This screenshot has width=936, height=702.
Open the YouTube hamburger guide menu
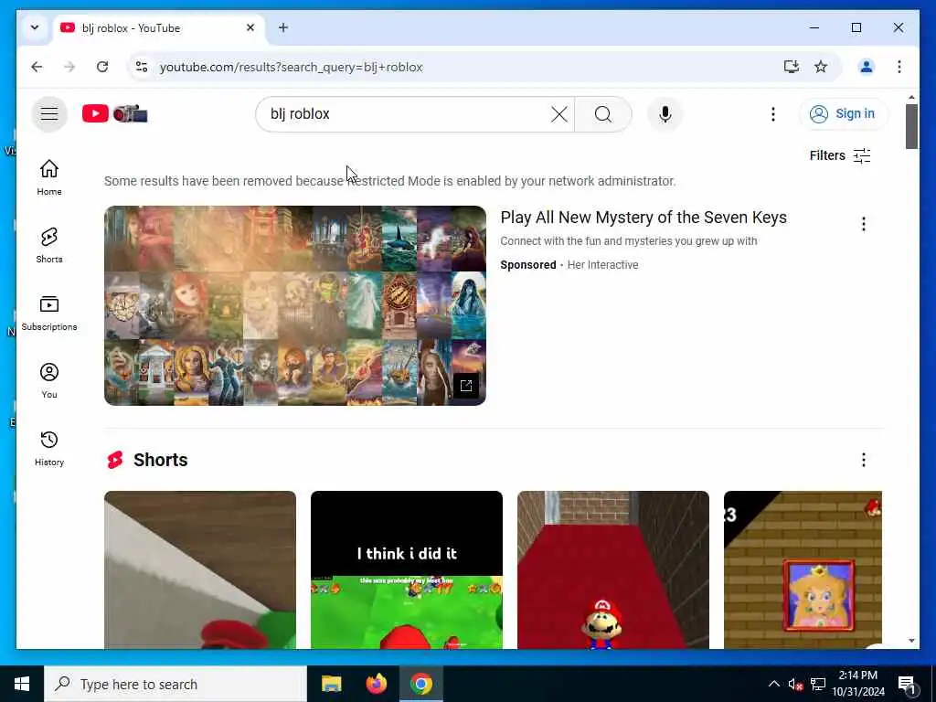(x=49, y=114)
